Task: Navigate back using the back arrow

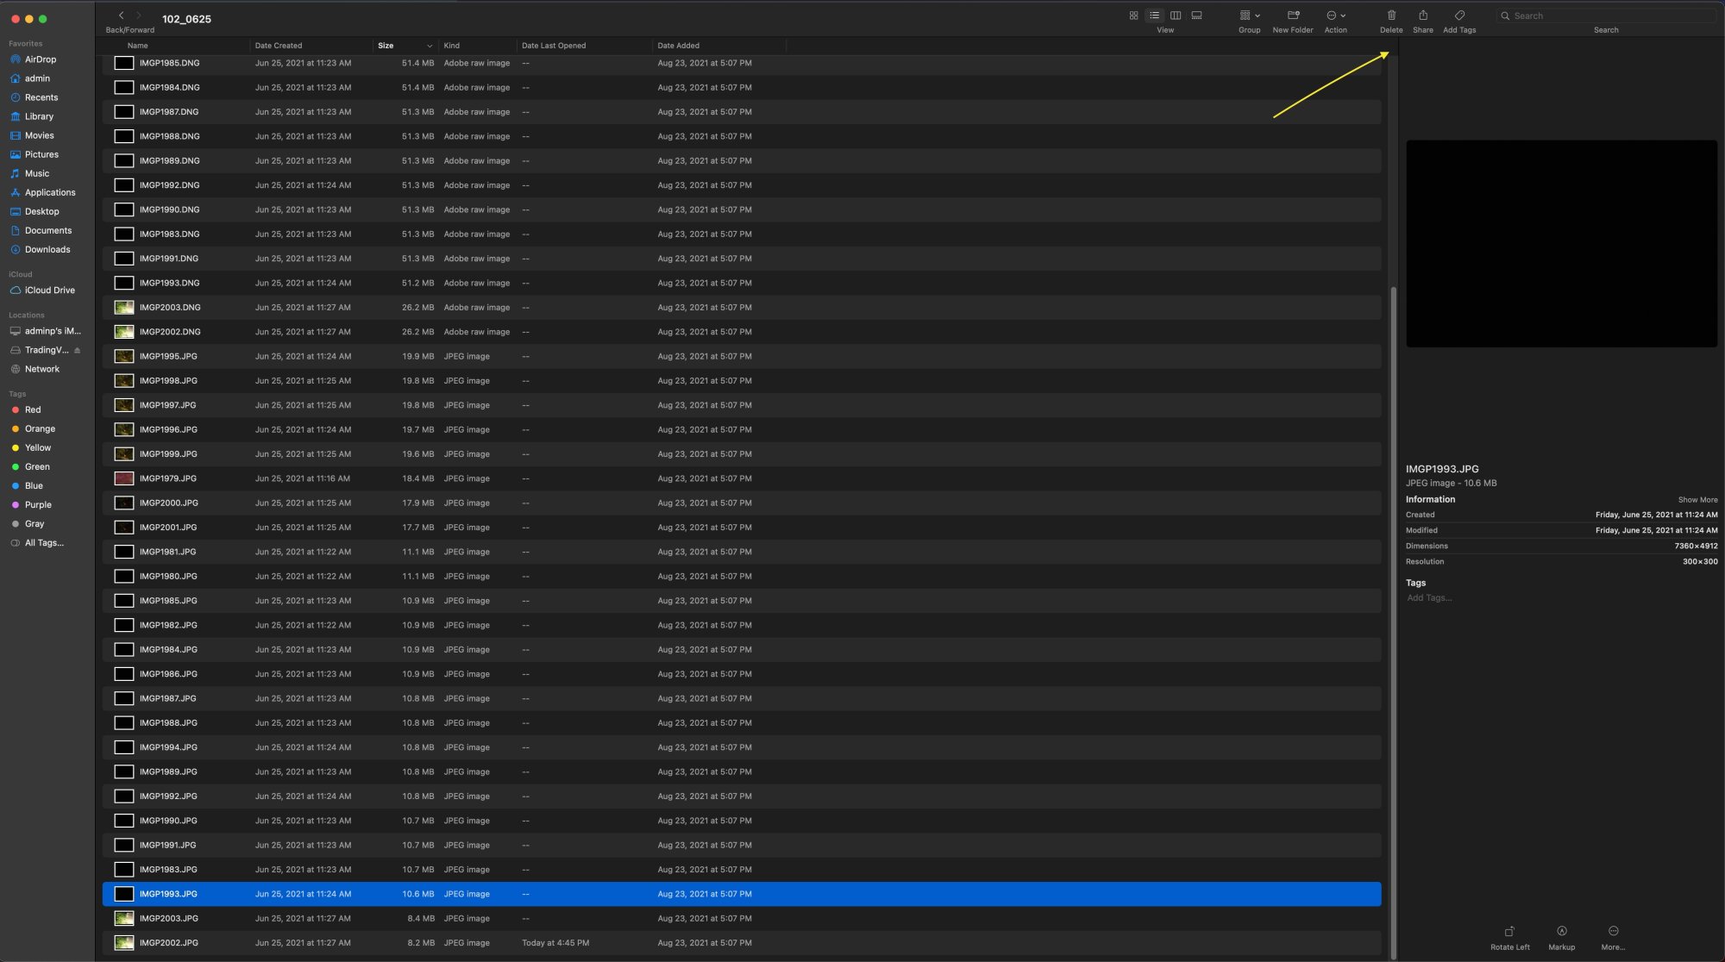Action: pos(121,15)
